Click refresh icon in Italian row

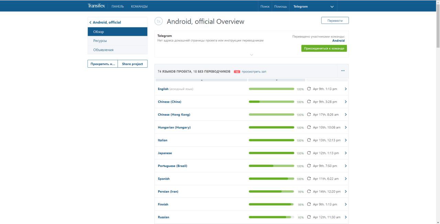click(x=309, y=140)
